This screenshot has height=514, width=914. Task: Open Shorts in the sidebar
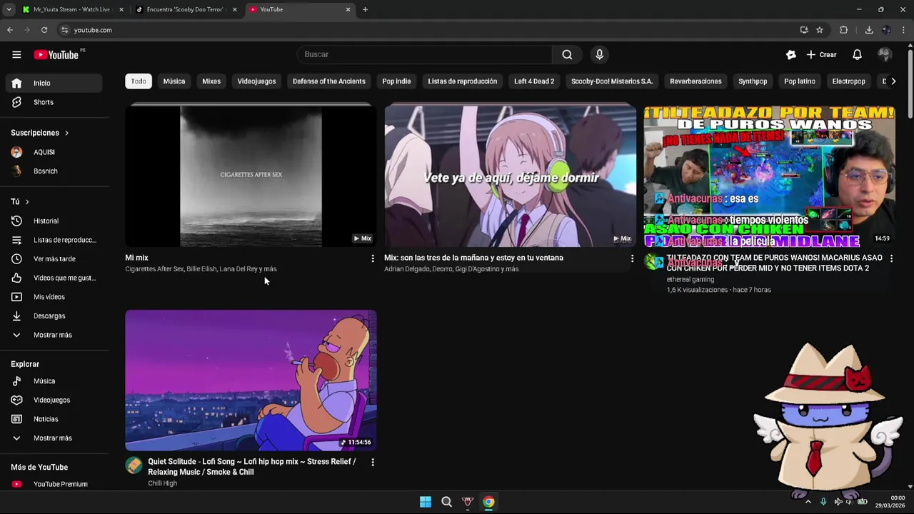pos(54,102)
